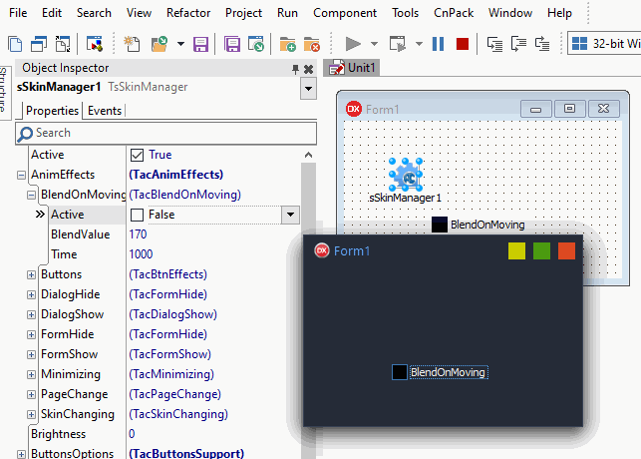Click the BlendValue 170 value
The image size is (641, 459).
coord(138,234)
